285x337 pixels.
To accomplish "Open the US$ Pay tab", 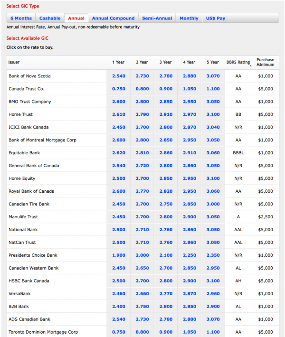I will click(x=216, y=18).
